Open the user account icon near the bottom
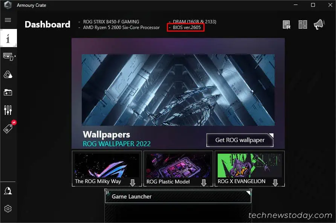The width and height of the screenshot is (336, 223). pos(8,191)
